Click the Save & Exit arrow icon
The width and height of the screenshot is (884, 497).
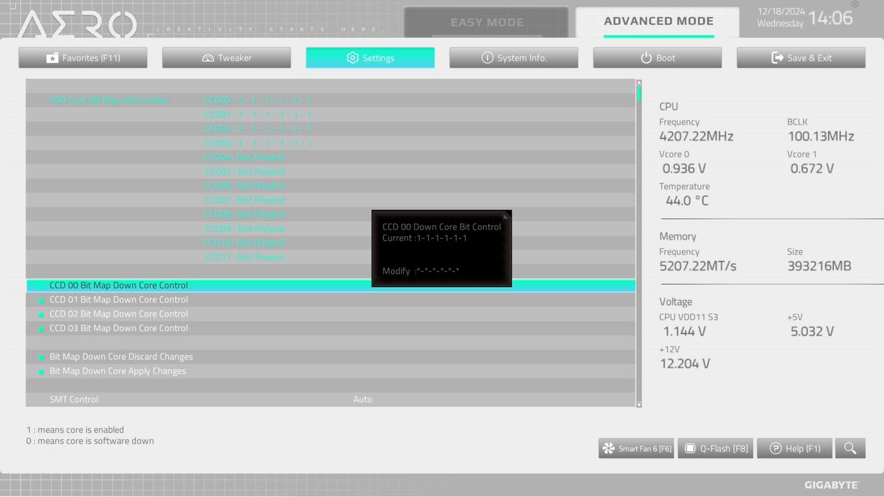point(777,58)
